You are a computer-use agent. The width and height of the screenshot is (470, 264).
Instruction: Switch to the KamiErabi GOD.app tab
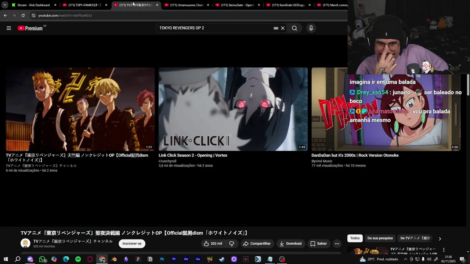tap(288, 5)
